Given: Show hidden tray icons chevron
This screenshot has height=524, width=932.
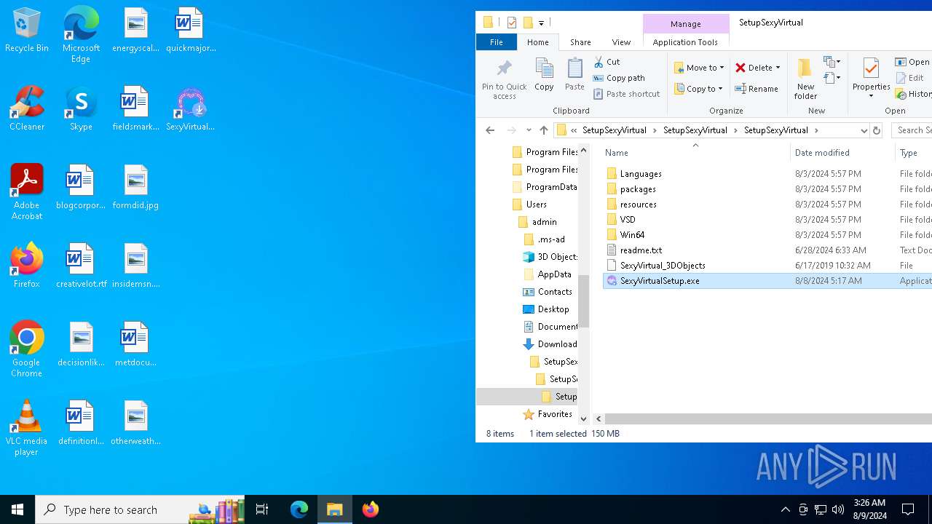Looking at the screenshot, I should (x=785, y=509).
